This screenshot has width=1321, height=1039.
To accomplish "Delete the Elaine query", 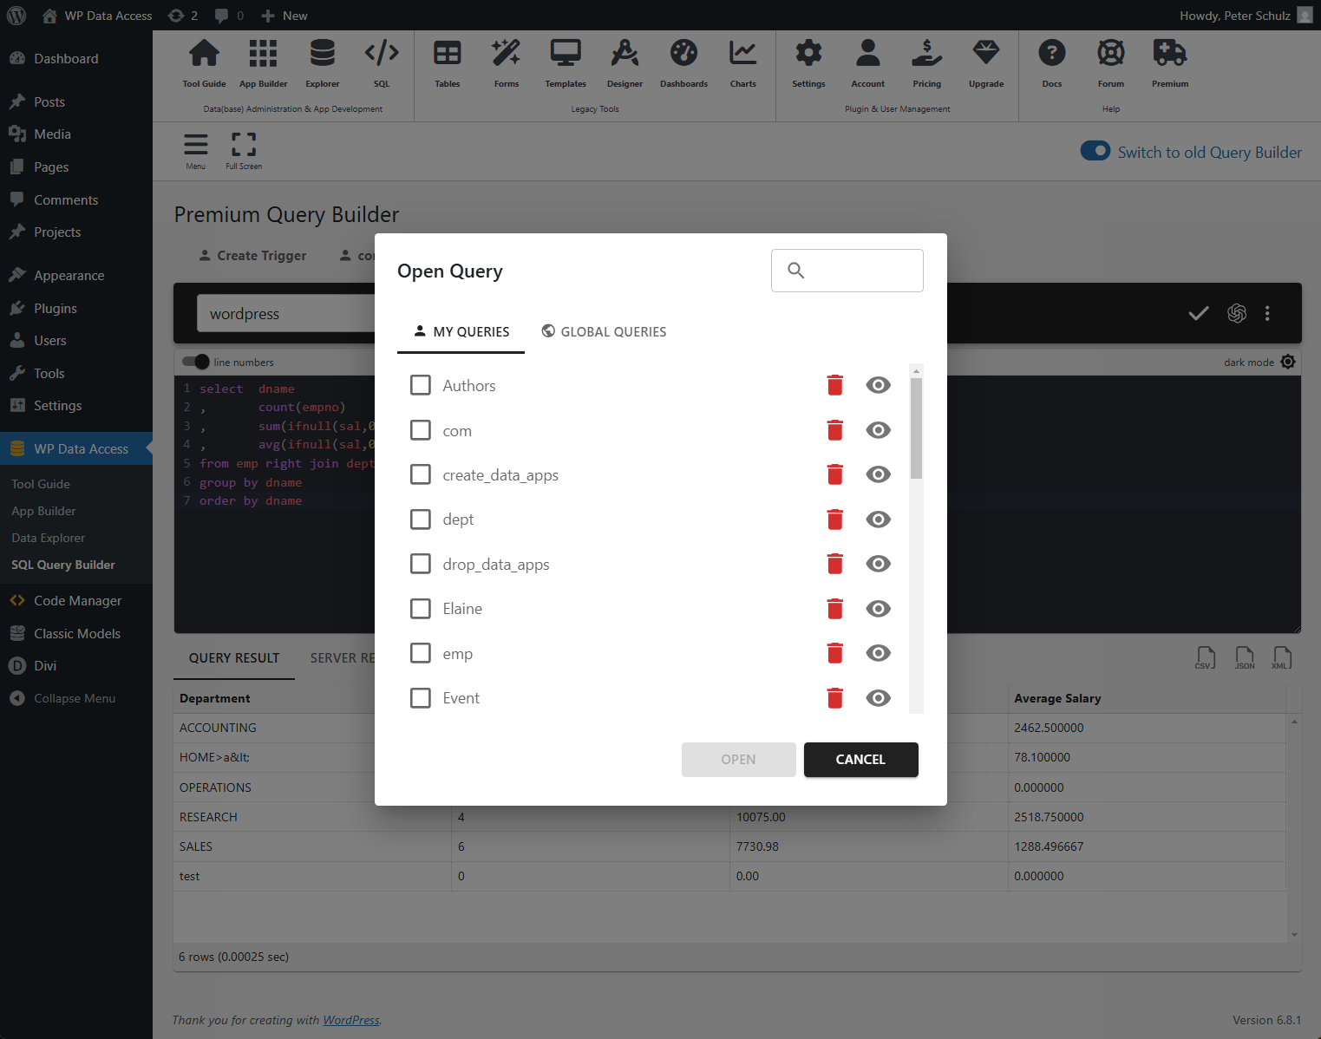I will [x=835, y=609].
